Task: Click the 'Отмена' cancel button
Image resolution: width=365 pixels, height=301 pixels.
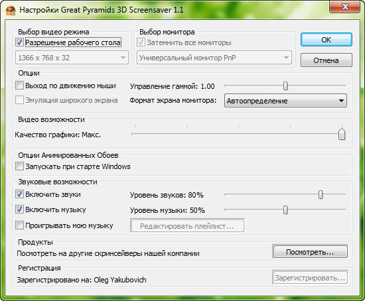Action: point(326,60)
